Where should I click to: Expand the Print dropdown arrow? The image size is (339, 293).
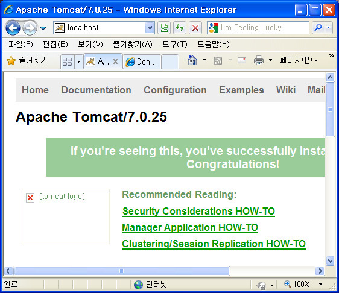coord(270,60)
